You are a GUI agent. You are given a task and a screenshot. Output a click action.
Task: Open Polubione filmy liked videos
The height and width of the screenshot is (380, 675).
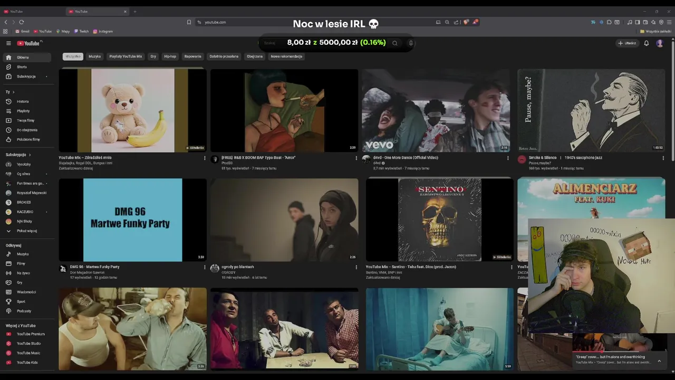[x=27, y=139]
